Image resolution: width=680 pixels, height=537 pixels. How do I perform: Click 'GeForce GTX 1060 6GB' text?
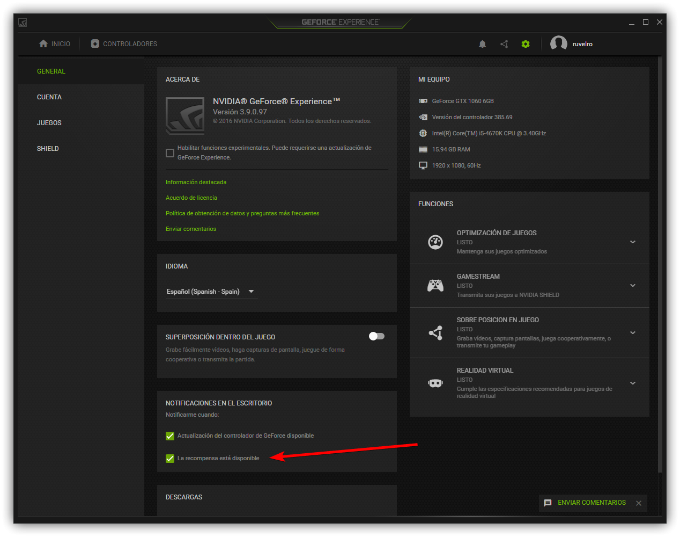click(463, 101)
